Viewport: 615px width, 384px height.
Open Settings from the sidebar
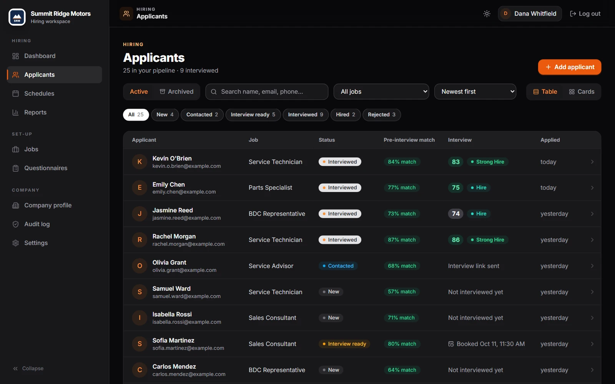(x=54, y=243)
